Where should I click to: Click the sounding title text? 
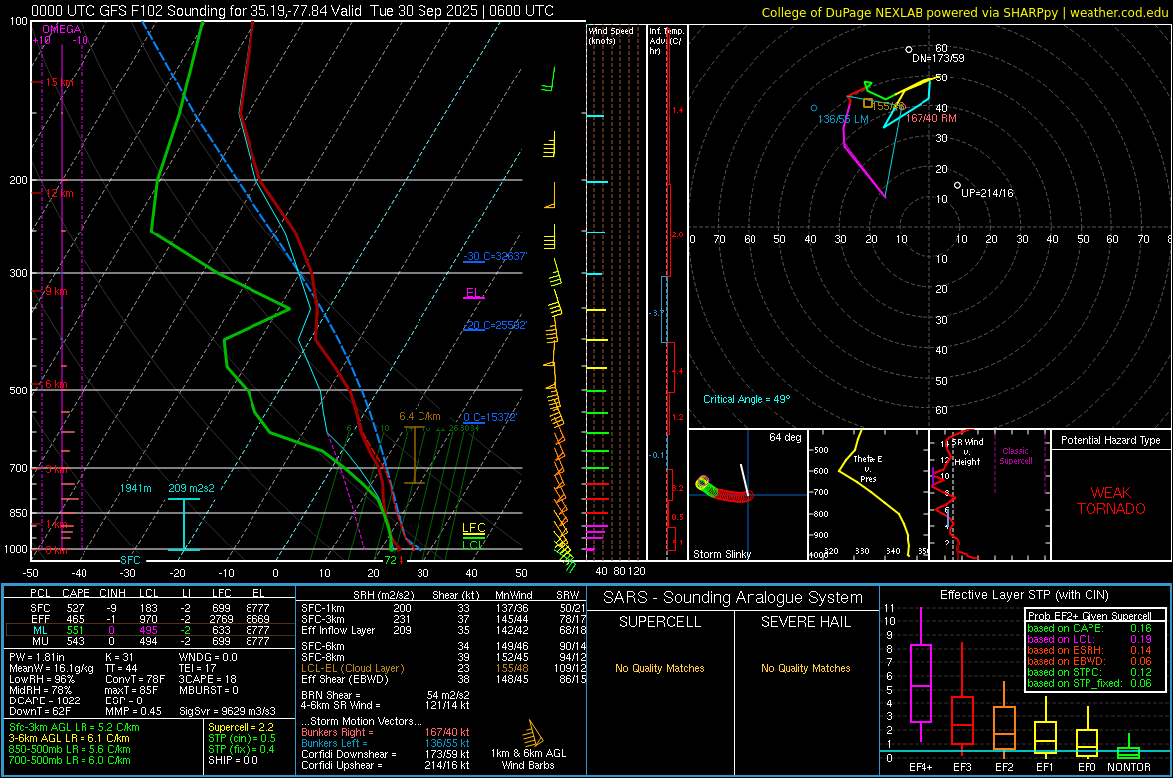pyautogui.click(x=291, y=11)
